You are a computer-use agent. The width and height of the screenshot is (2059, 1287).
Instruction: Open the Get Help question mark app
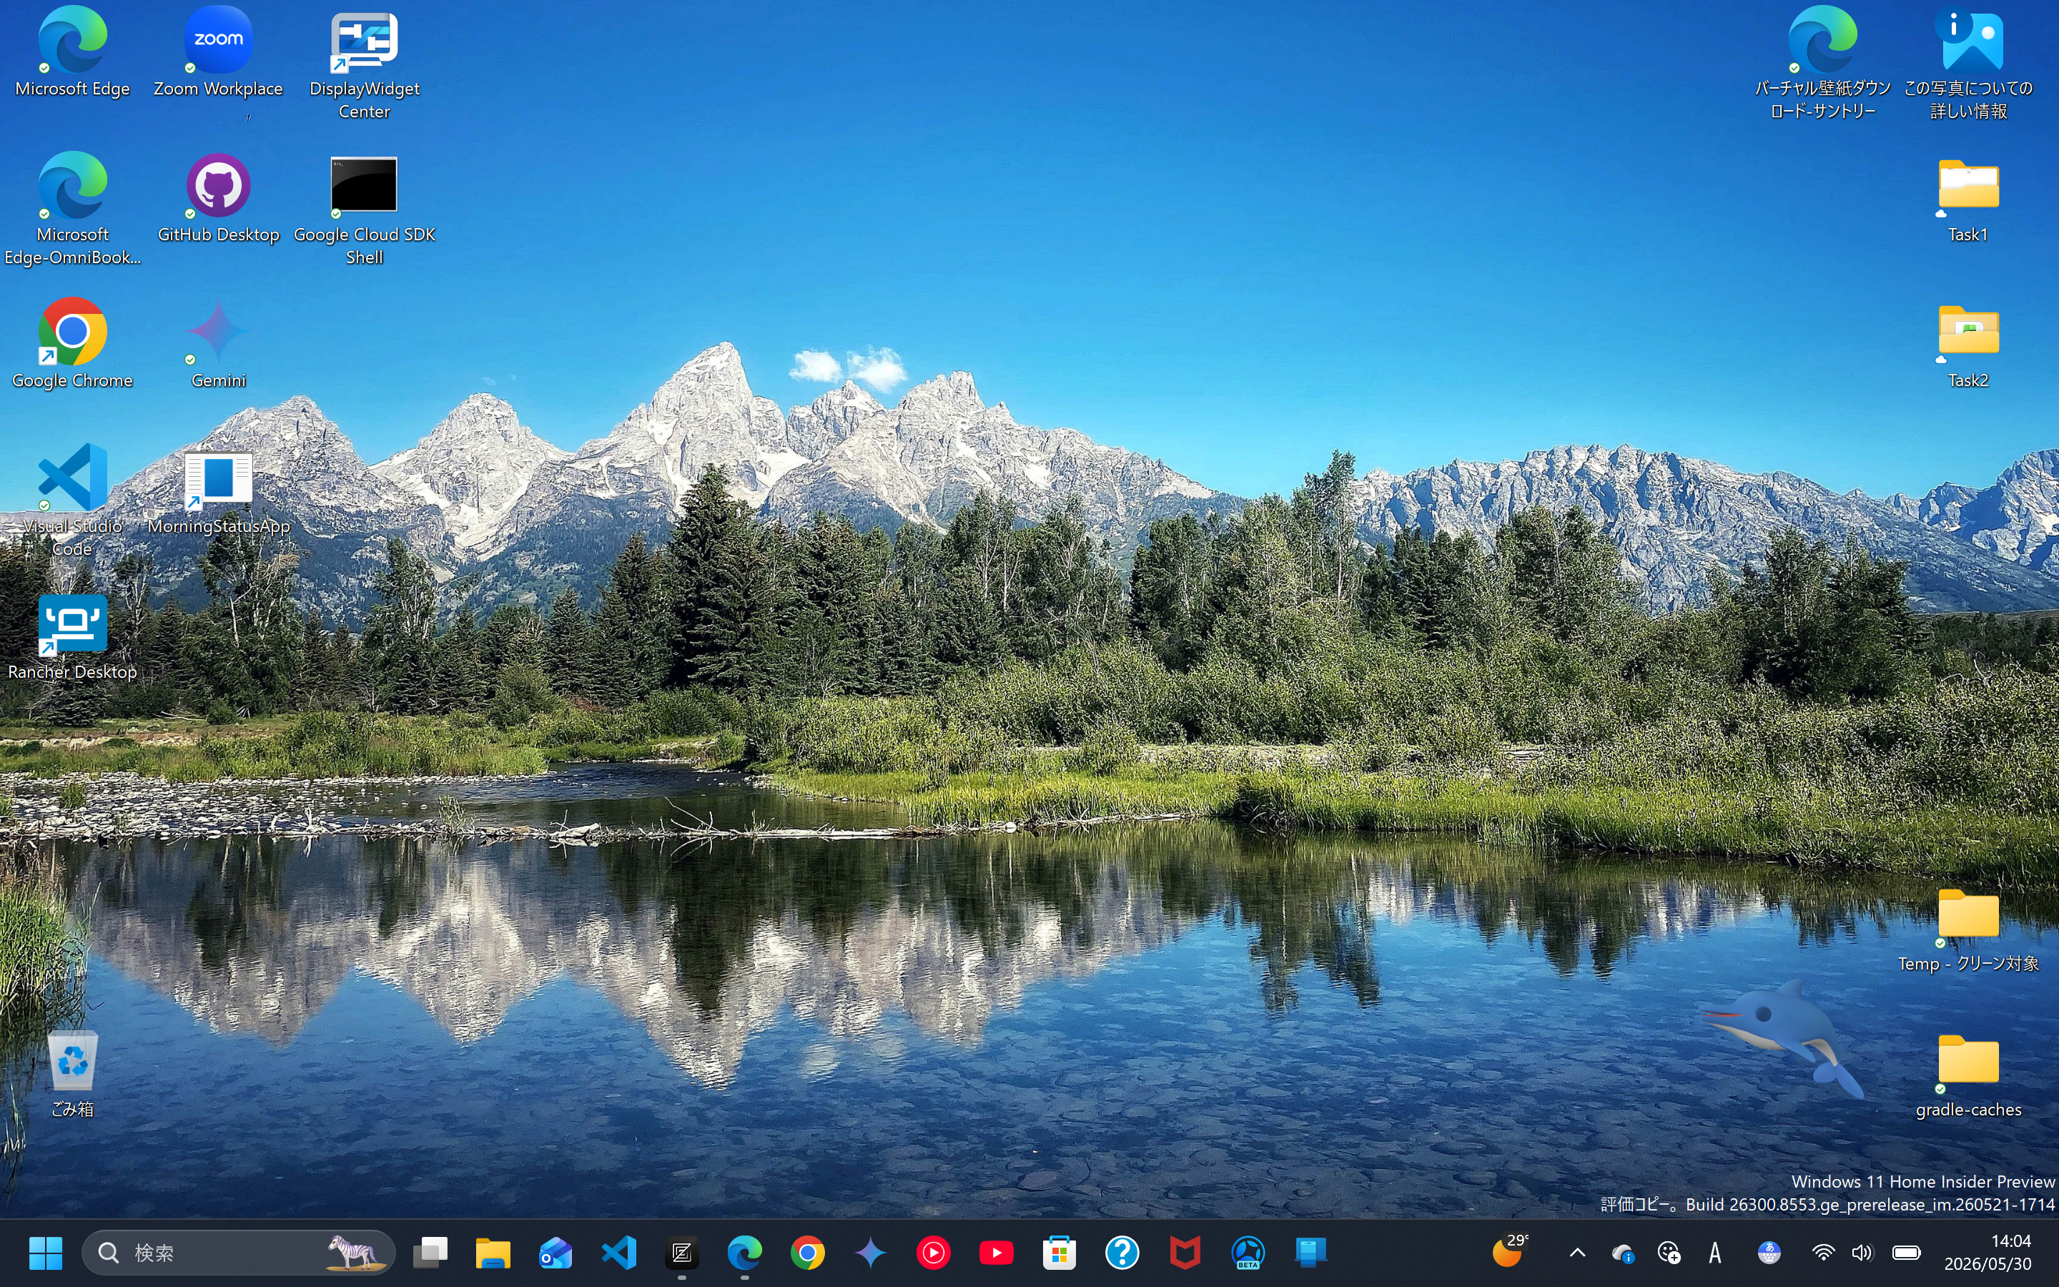pyautogui.click(x=1122, y=1252)
